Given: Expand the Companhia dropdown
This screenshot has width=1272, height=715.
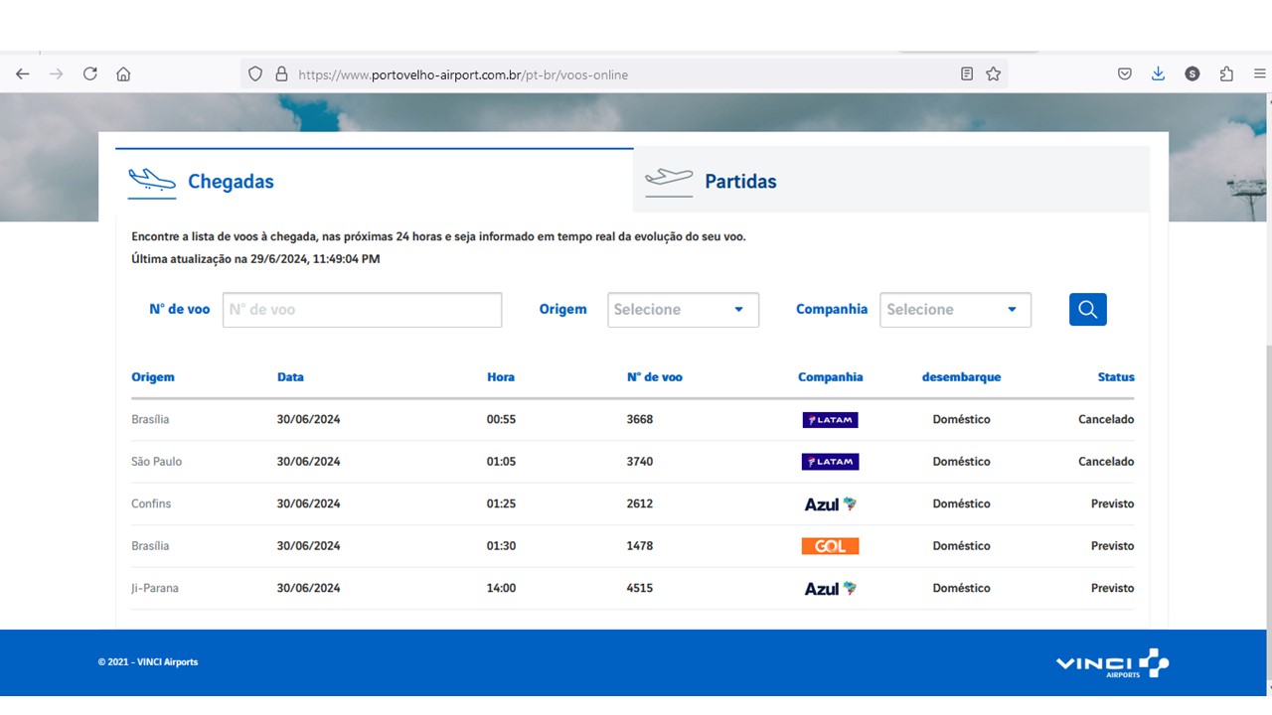Looking at the screenshot, I should click(x=955, y=310).
